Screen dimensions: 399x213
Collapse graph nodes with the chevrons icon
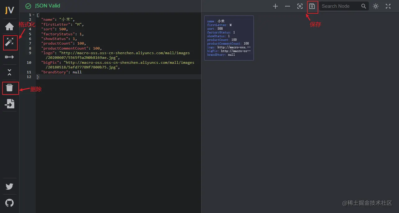coord(10,72)
